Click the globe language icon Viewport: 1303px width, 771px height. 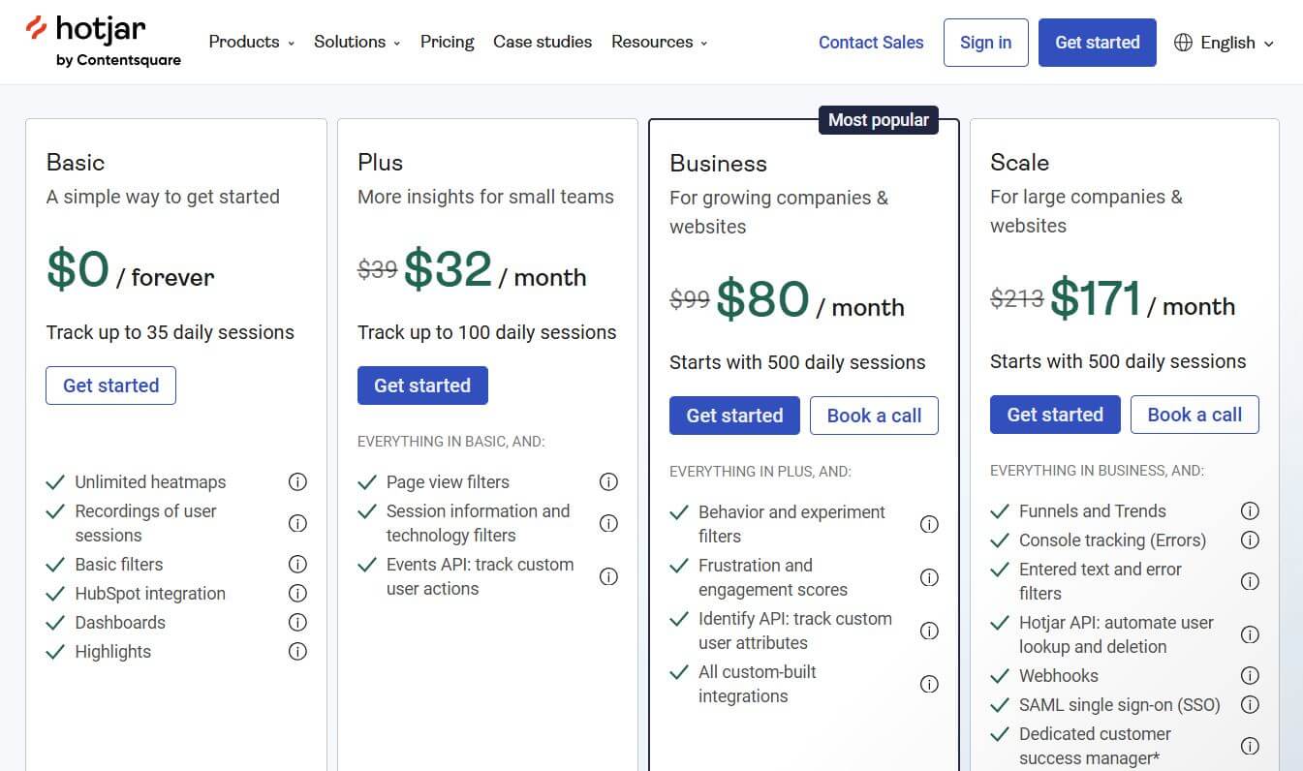tap(1183, 43)
